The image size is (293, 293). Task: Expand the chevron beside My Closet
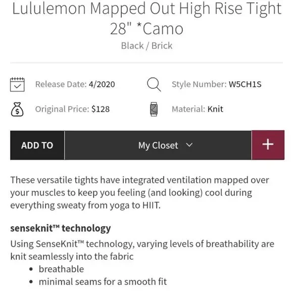tap(189, 145)
